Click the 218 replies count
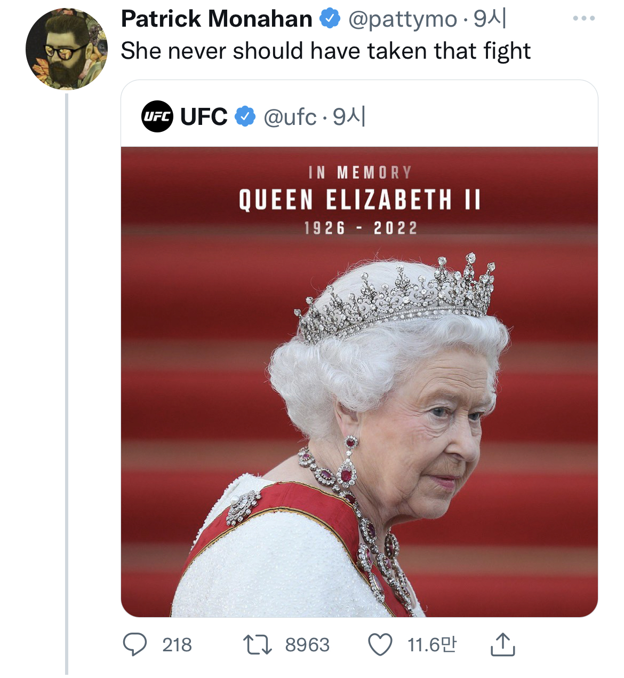624x678 pixels. click(177, 645)
